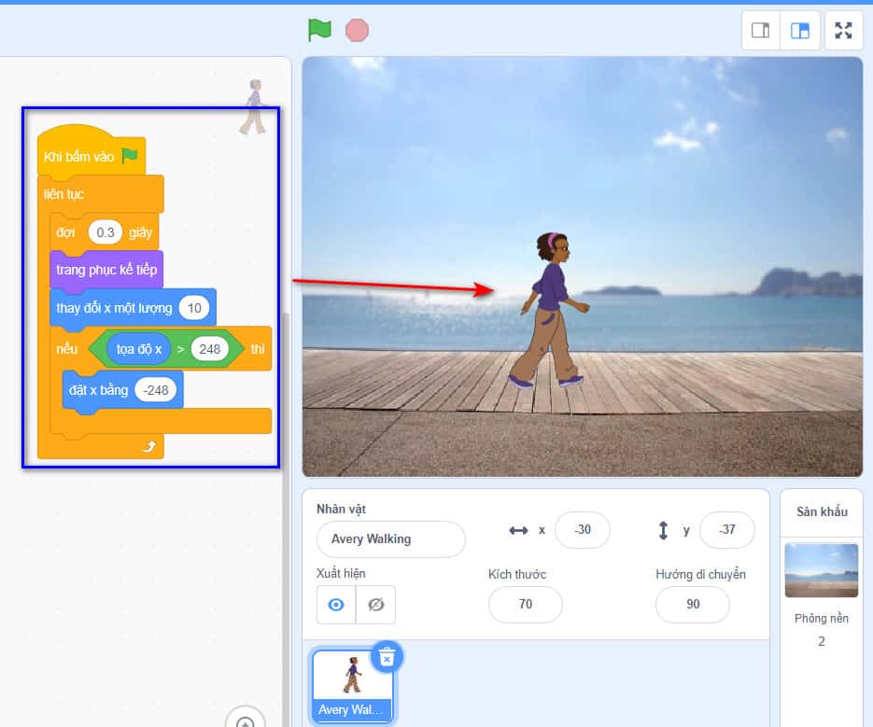Viewport: 873px width, 727px height.
Task: Edit the Kích thước size field
Action: tap(525, 605)
